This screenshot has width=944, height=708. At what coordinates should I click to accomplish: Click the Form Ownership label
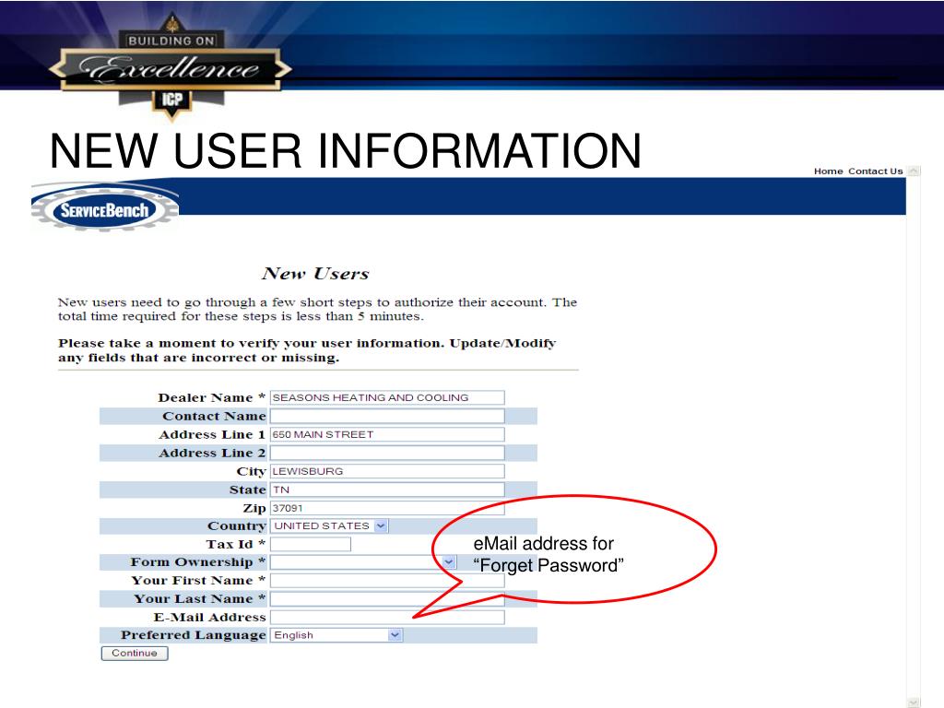tap(198, 562)
